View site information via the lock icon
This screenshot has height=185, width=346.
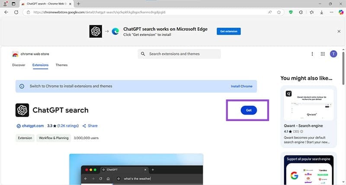28,13
